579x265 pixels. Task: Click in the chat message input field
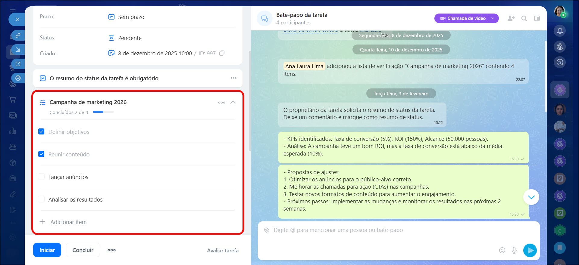(x=377, y=238)
